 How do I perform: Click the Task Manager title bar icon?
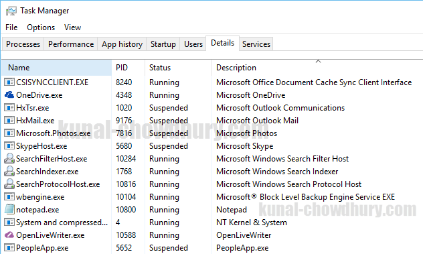tap(11, 11)
